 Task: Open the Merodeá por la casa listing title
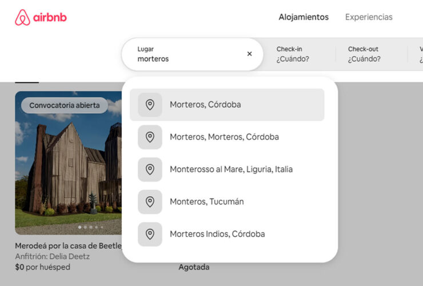[68, 246]
